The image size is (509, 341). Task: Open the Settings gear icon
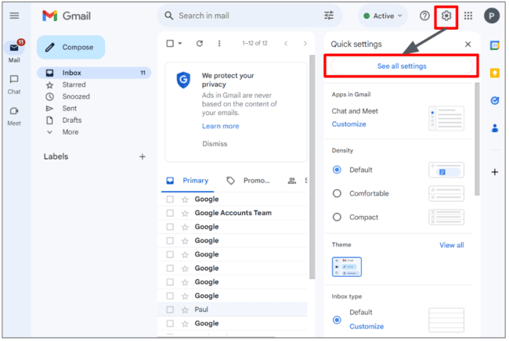point(446,16)
